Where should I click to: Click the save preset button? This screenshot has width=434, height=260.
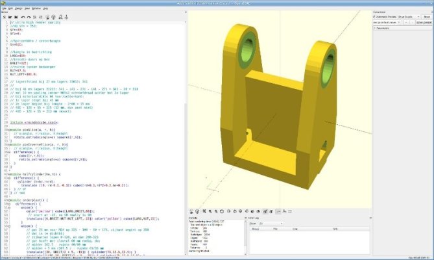pyautogui.click(x=424, y=23)
